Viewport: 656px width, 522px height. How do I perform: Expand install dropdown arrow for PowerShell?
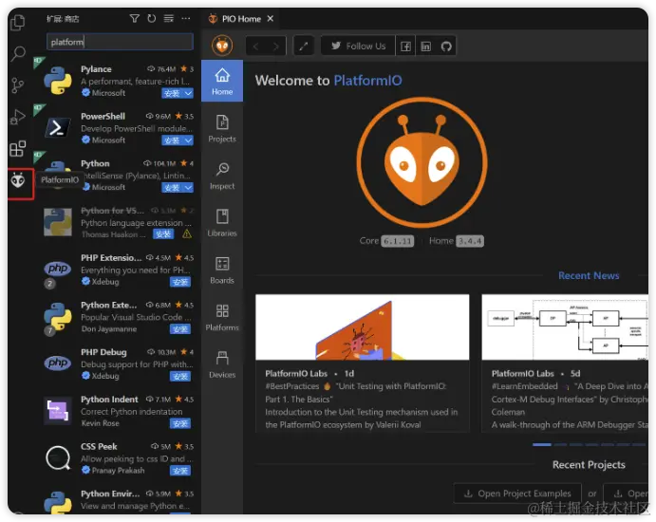pyautogui.click(x=188, y=140)
